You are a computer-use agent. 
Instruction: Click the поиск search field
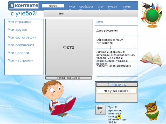[x=53, y=6]
